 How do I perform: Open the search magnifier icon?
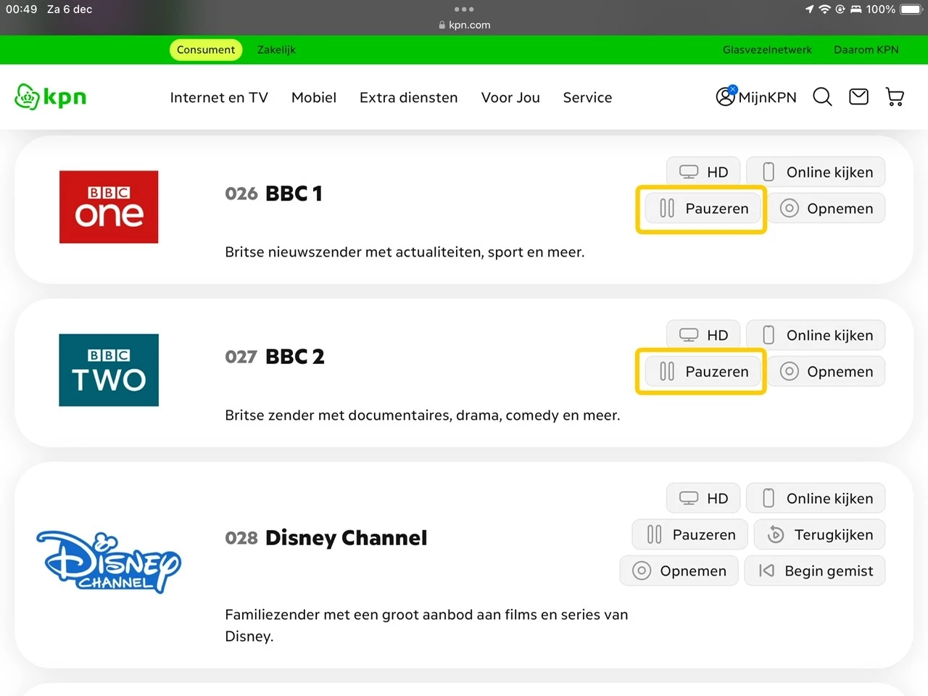coord(822,97)
